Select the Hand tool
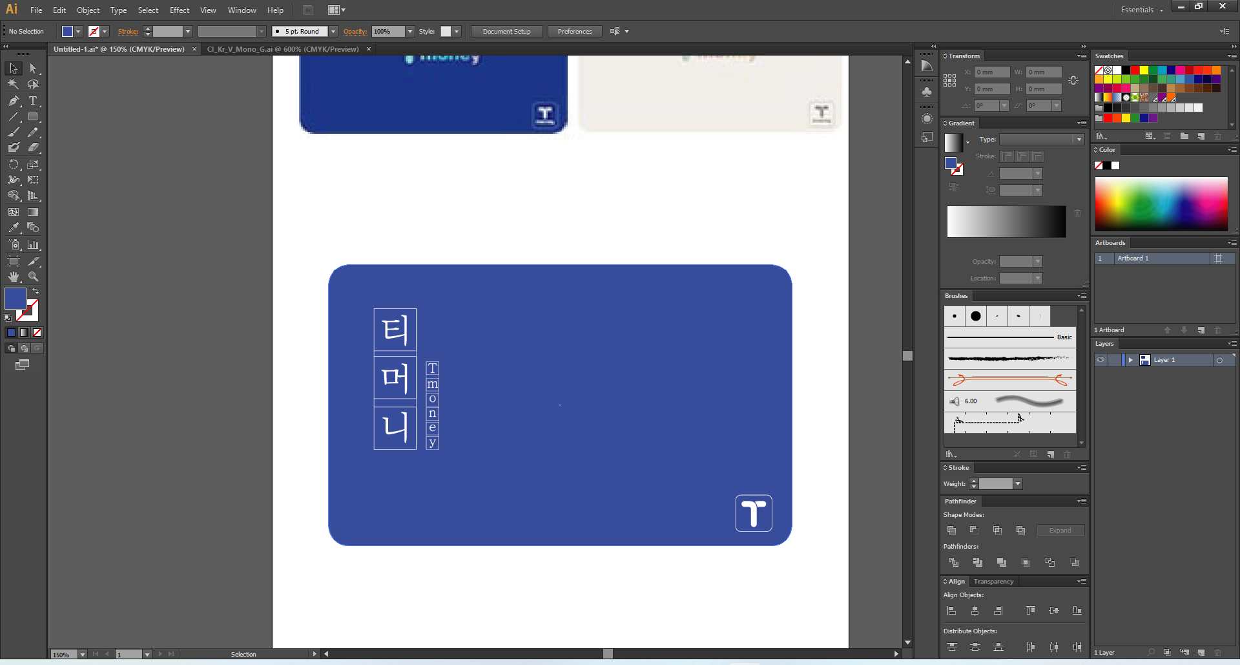 pyautogui.click(x=14, y=277)
